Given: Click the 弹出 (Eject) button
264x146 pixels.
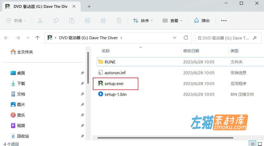Looking at the screenshot, I should point(202,21).
